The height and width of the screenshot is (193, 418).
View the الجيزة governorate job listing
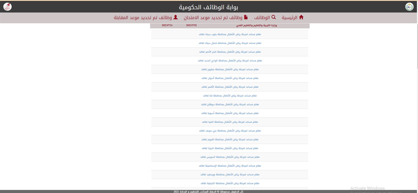[230, 148]
